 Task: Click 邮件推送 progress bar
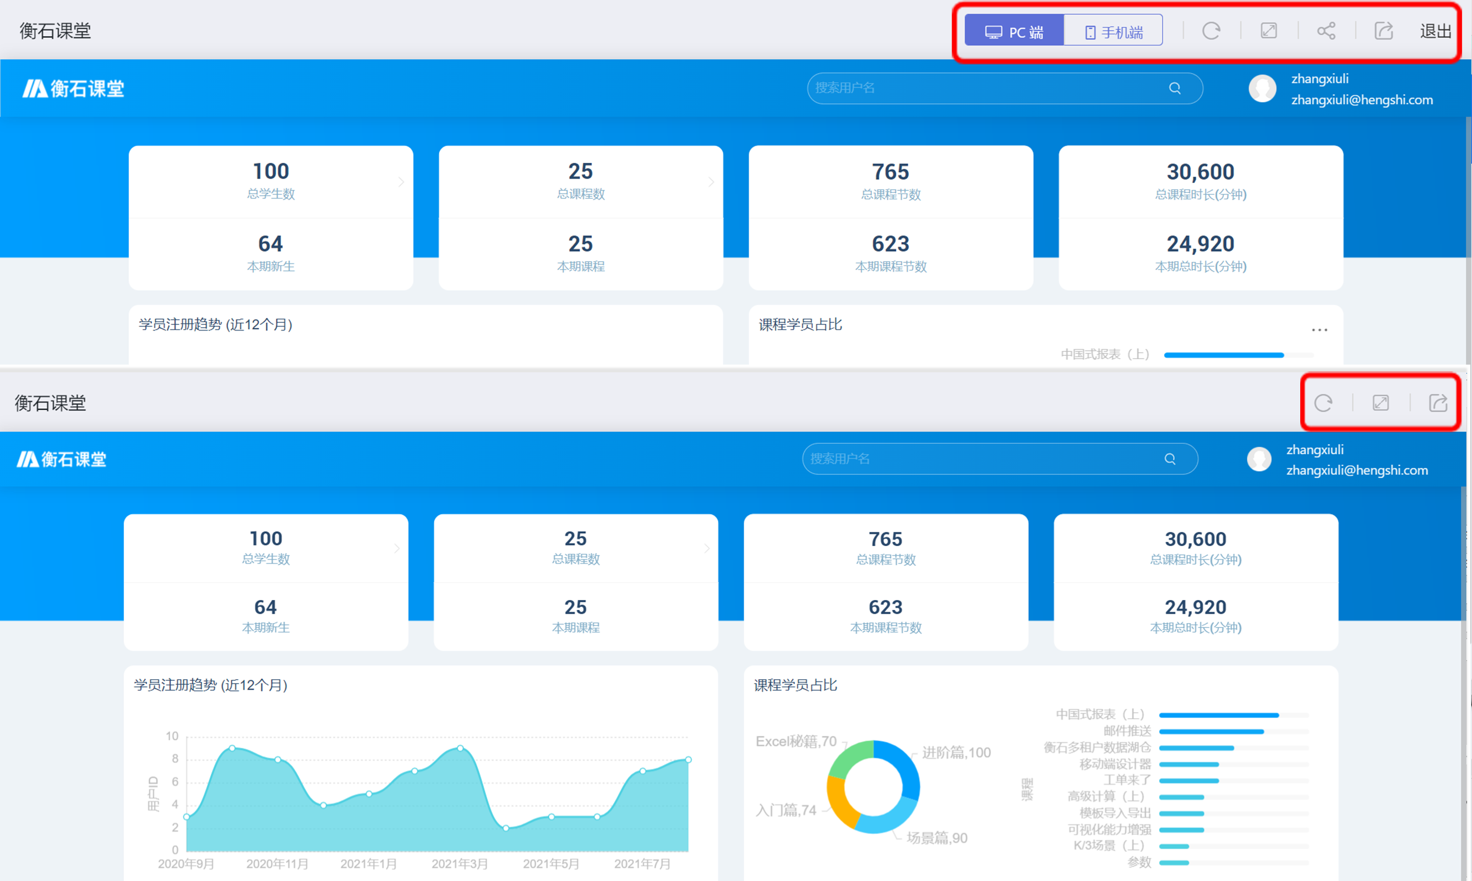click(x=1234, y=732)
